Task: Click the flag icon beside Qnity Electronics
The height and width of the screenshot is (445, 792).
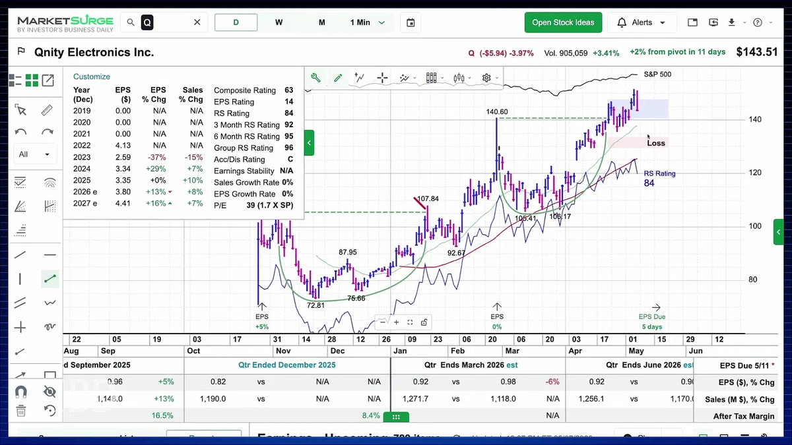Action: (21, 51)
